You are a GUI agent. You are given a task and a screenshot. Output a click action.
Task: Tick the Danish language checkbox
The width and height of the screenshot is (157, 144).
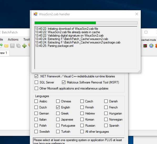(106, 101)
